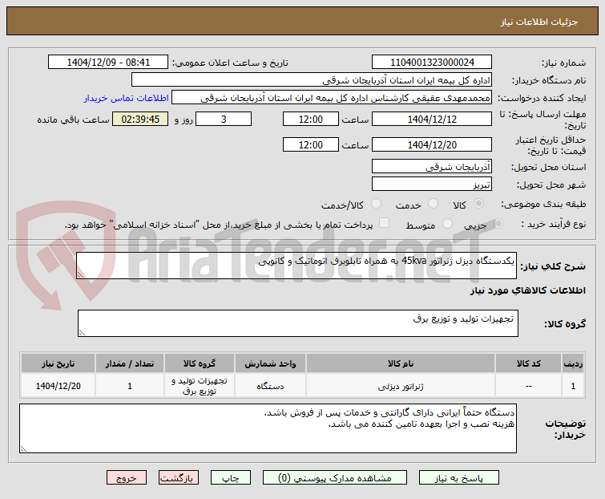
Task: Click the table date cell 1404/12/20
Action: (x=58, y=385)
